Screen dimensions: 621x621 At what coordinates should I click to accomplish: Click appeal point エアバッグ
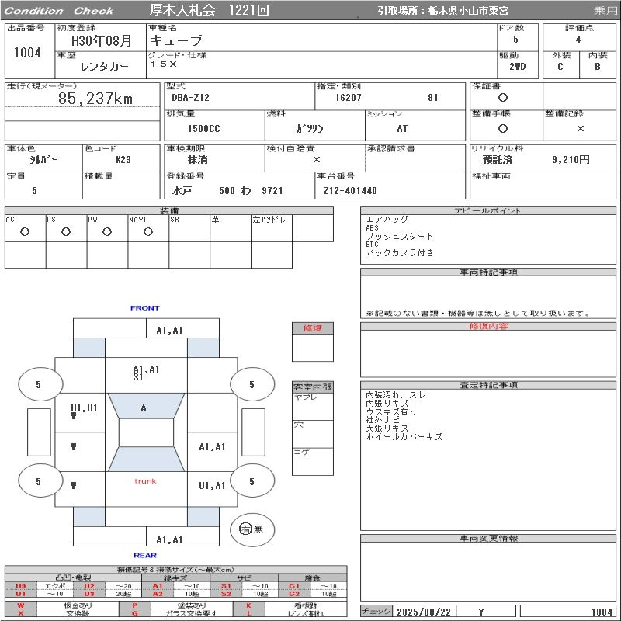click(x=387, y=220)
